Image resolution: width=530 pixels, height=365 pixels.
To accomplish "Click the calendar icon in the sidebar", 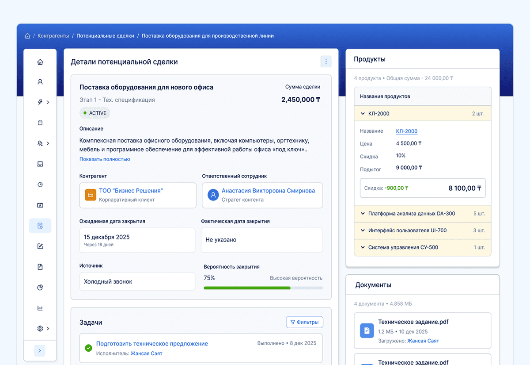I will tap(40, 123).
